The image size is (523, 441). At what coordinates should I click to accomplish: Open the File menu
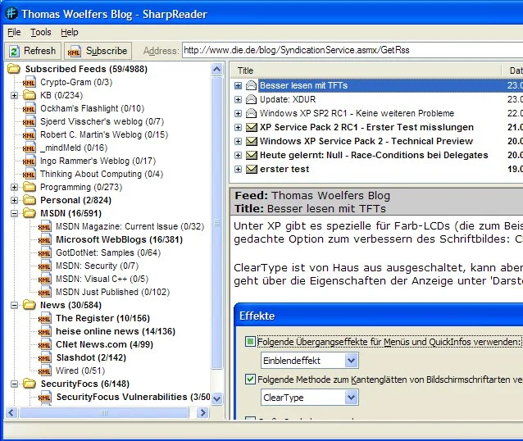(x=14, y=32)
